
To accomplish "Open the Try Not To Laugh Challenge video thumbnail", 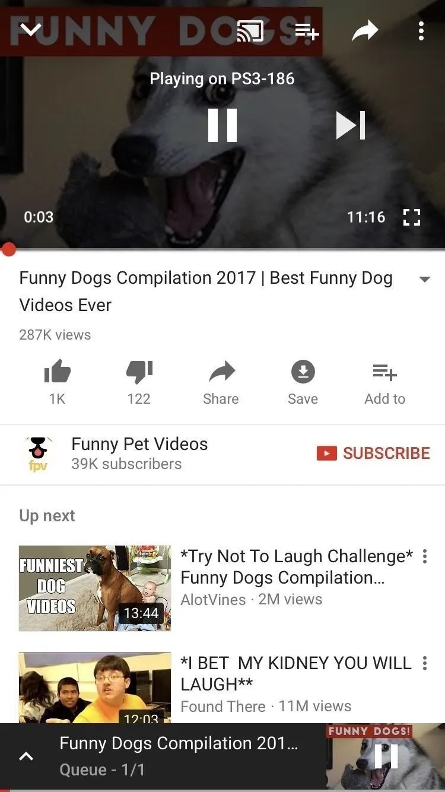I will pos(95,588).
